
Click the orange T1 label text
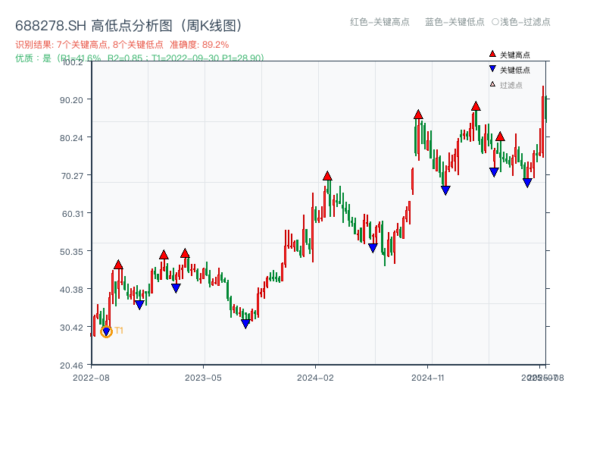(x=119, y=331)
